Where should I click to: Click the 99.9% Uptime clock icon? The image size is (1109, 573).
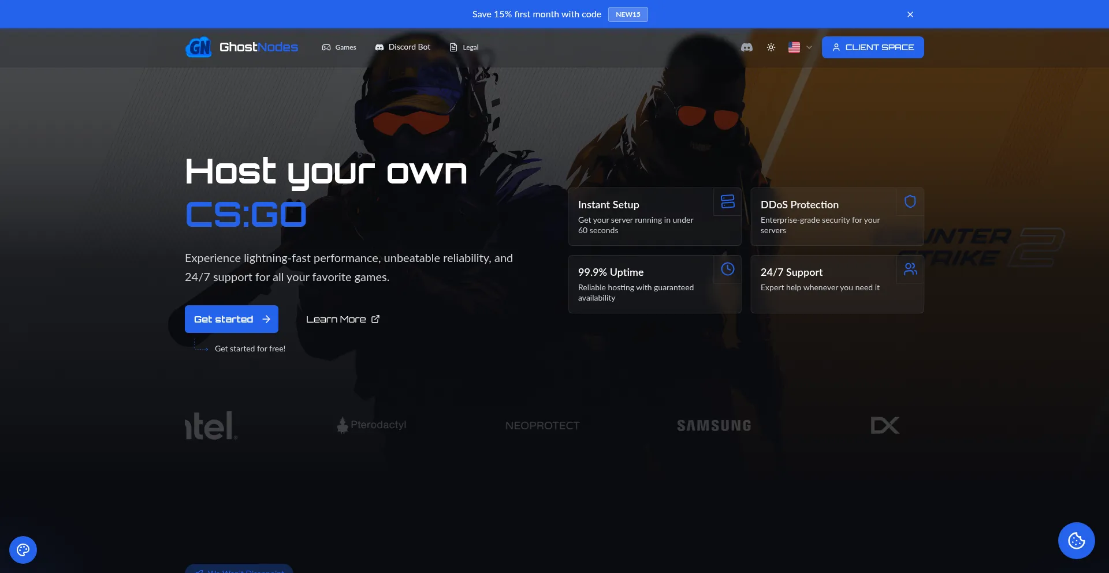click(x=727, y=269)
